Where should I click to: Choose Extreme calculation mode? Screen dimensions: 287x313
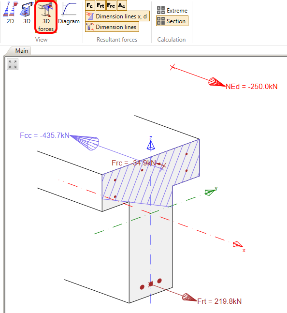tap(172, 10)
